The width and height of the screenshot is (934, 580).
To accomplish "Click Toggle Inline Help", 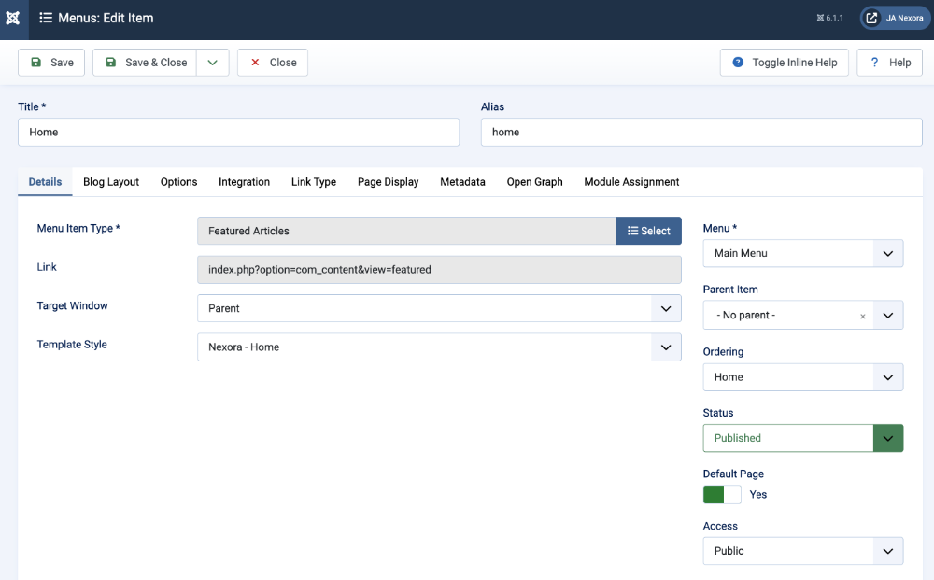I will click(x=784, y=63).
